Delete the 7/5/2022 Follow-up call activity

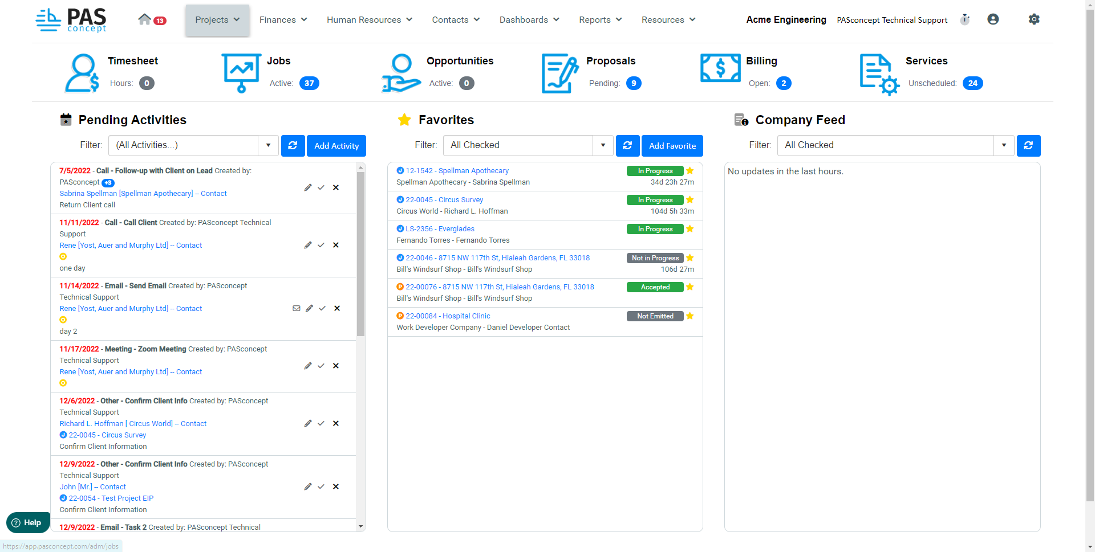pos(336,187)
